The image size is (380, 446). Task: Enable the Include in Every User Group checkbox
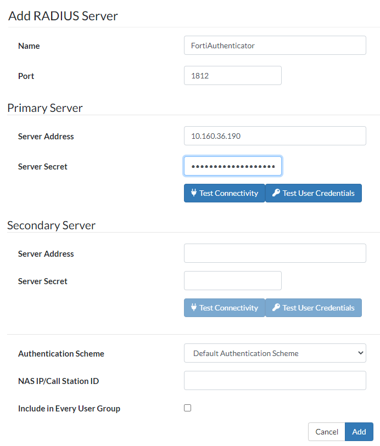[x=187, y=408]
